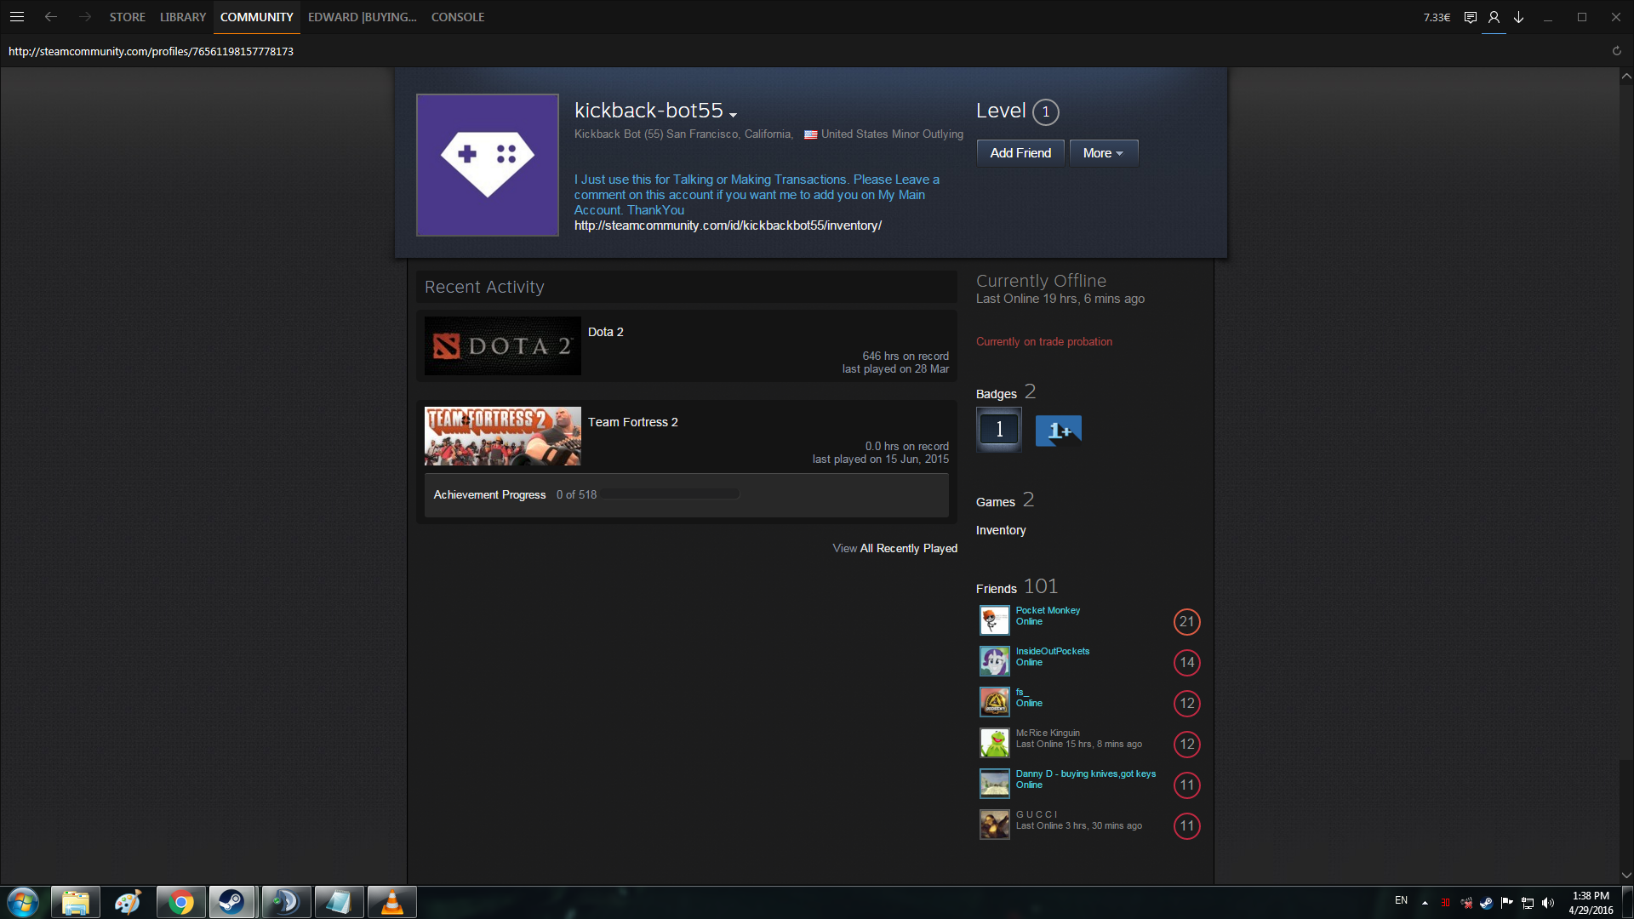Click Steam icon in Windows taskbar
This screenshot has height=919, width=1634.
pyautogui.click(x=231, y=902)
